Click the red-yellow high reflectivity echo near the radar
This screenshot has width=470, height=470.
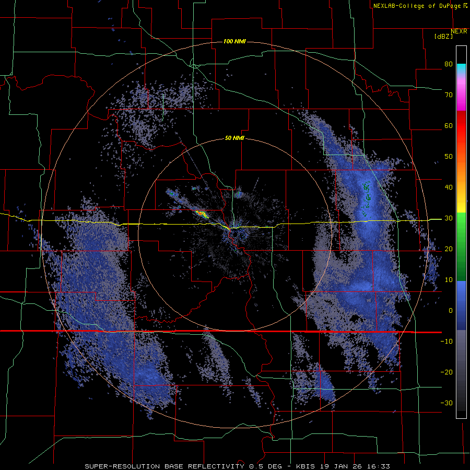202,214
